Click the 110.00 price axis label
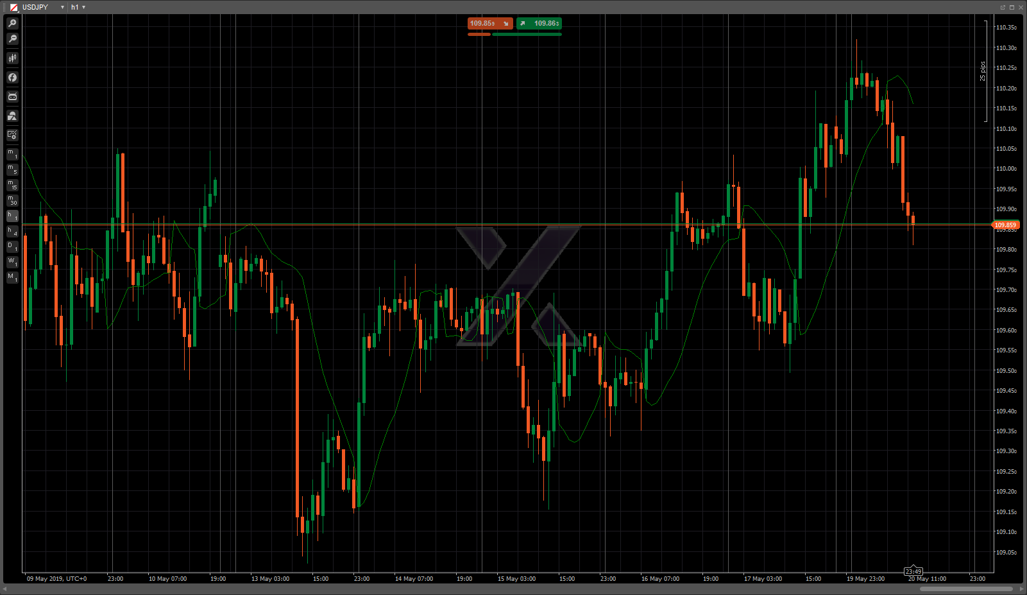 pos(1006,169)
